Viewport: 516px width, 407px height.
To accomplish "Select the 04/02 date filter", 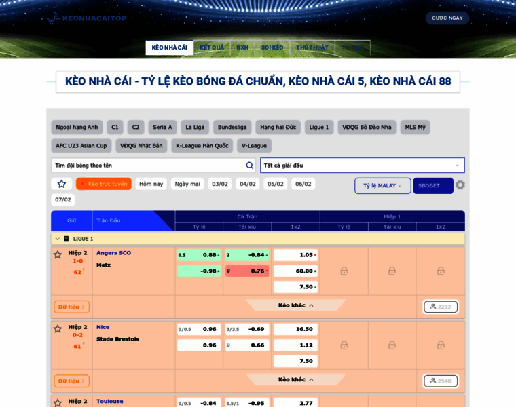I will [x=248, y=184].
